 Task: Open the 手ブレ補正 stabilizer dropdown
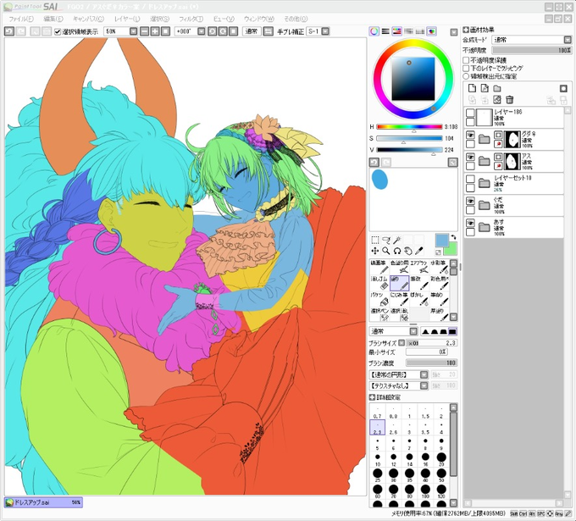click(325, 31)
